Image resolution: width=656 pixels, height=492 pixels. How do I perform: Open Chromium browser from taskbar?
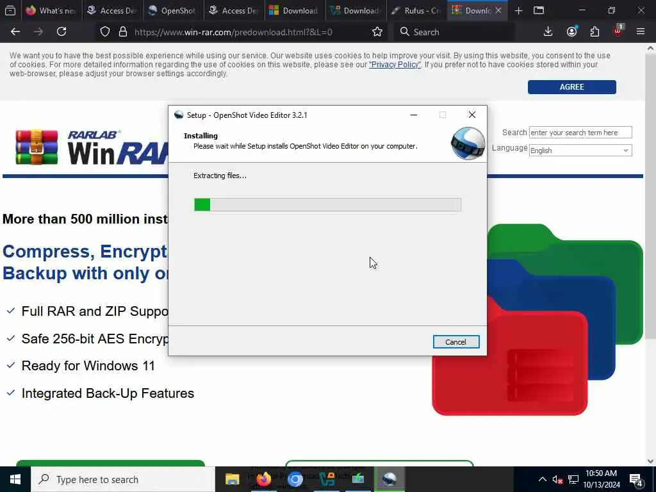(295, 479)
